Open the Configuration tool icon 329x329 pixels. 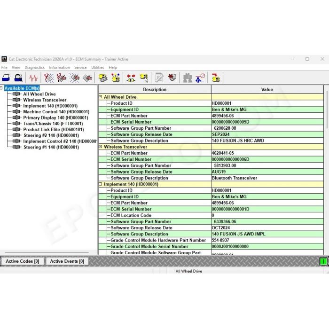[x=116, y=78]
